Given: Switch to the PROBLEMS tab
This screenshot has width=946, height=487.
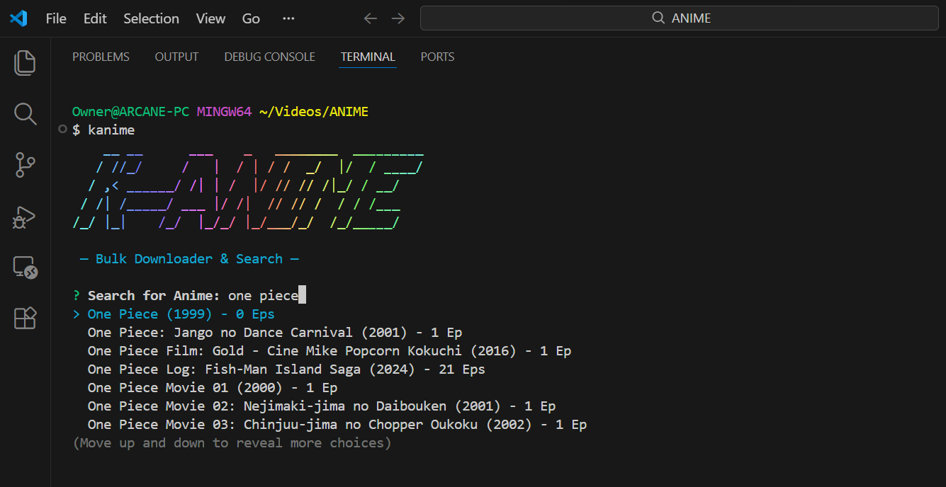Looking at the screenshot, I should coord(101,57).
